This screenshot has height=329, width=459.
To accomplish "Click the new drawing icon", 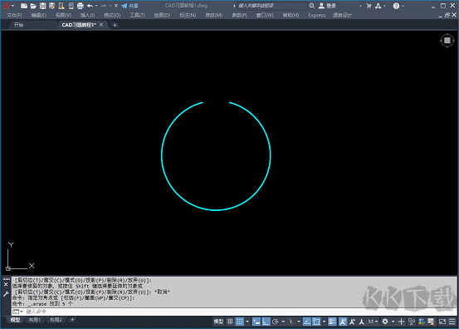I will pos(24,6).
